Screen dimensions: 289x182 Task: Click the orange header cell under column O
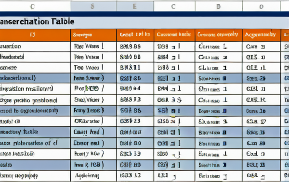click(262, 35)
